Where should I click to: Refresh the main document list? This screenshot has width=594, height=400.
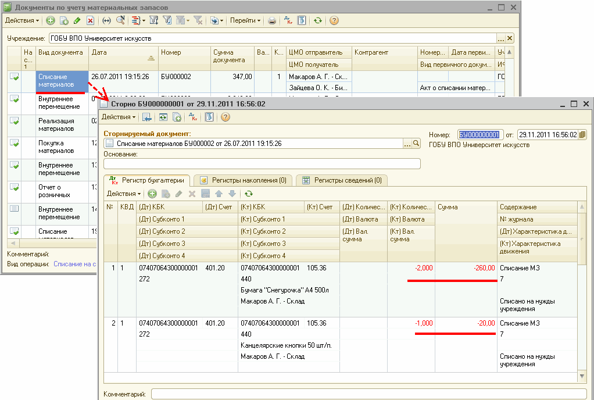click(x=317, y=20)
